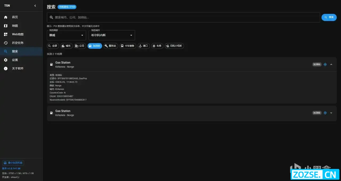Click the blue 搜索 button
Viewport: 341px width, 181px height.
pyautogui.click(x=329, y=17)
